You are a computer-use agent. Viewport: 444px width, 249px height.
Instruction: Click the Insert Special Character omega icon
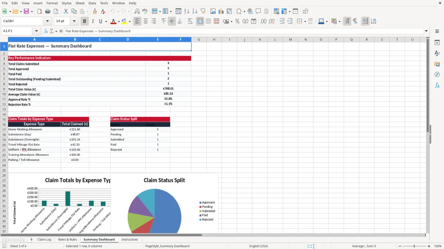click(239, 11)
